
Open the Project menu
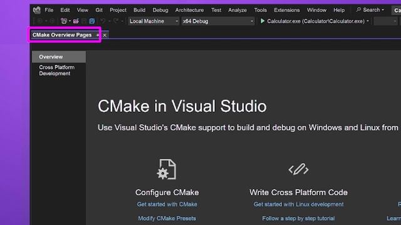tap(118, 10)
